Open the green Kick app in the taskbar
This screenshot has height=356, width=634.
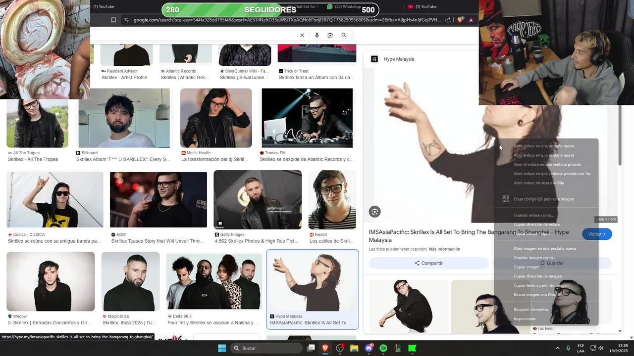click(x=412, y=348)
